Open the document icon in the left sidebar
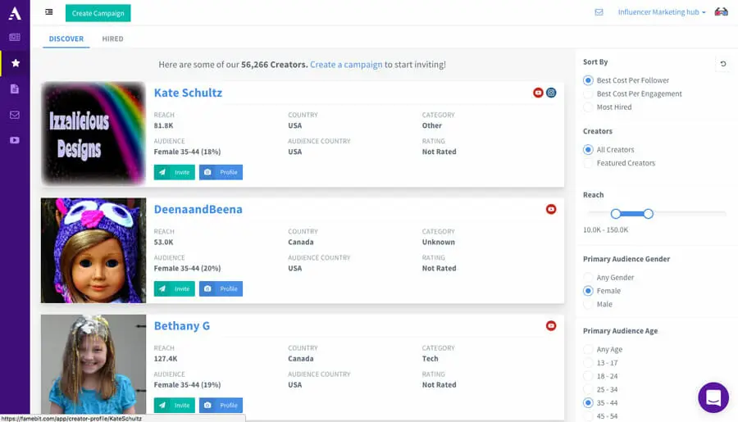Viewport: 738px width, 422px height. (15, 88)
